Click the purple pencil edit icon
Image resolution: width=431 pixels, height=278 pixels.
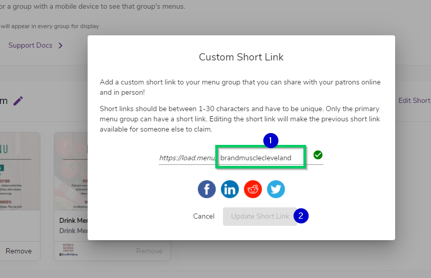[x=18, y=101]
